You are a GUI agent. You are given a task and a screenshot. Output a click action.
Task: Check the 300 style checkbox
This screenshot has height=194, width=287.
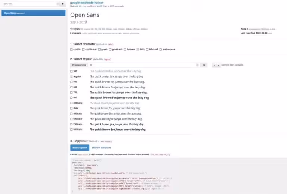[71, 71]
